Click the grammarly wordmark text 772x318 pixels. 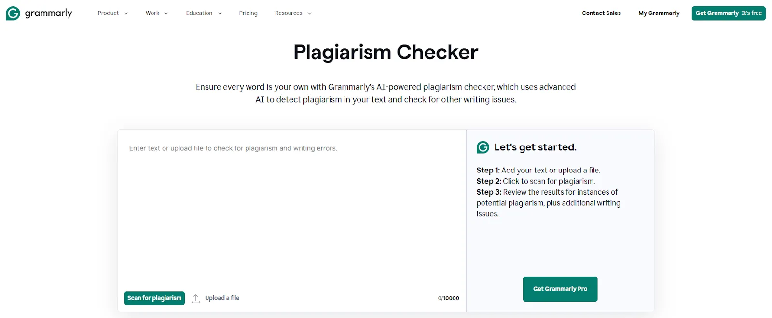pos(48,13)
